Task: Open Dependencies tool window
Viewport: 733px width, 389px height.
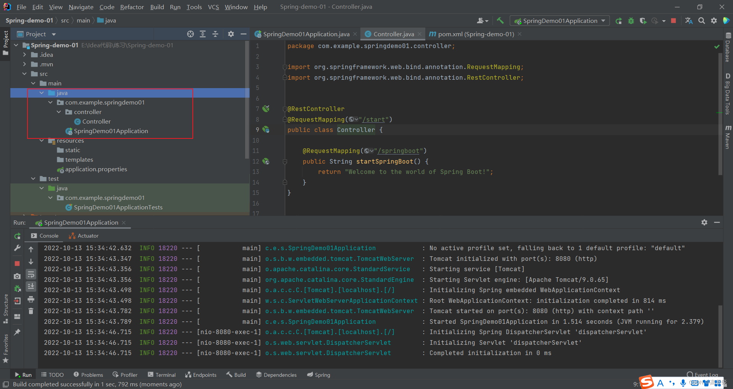Action: click(276, 375)
